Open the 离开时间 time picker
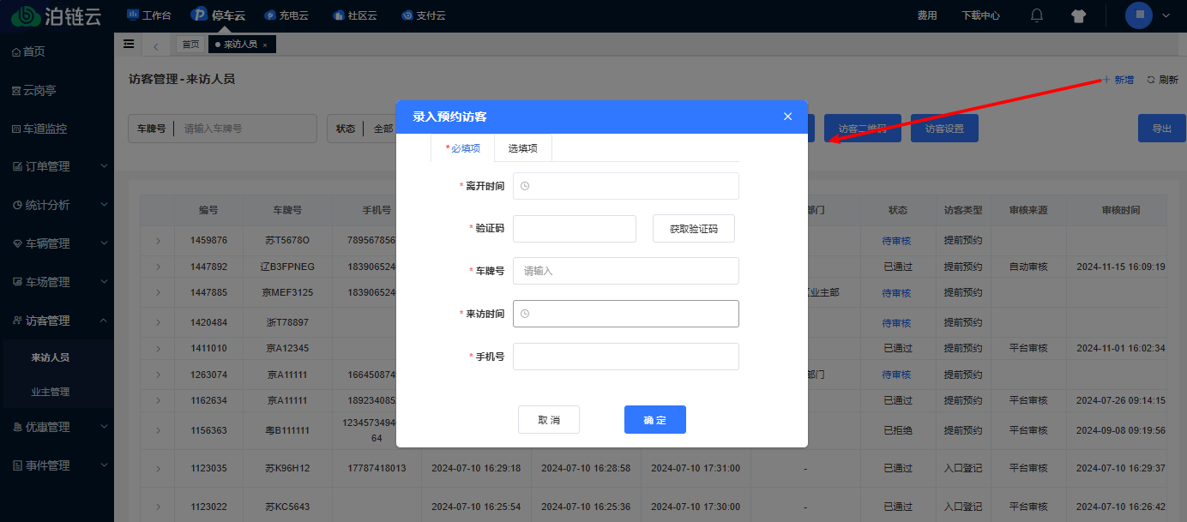This screenshot has height=522, width=1187. tap(626, 186)
